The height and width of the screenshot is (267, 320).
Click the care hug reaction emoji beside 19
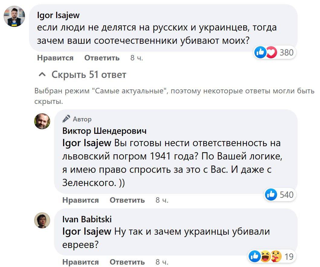coord(275,256)
